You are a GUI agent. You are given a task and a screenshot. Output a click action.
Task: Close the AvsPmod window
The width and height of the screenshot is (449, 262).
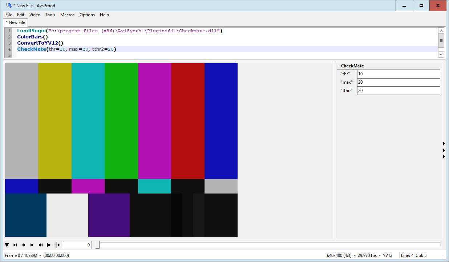pyautogui.click(x=438, y=6)
